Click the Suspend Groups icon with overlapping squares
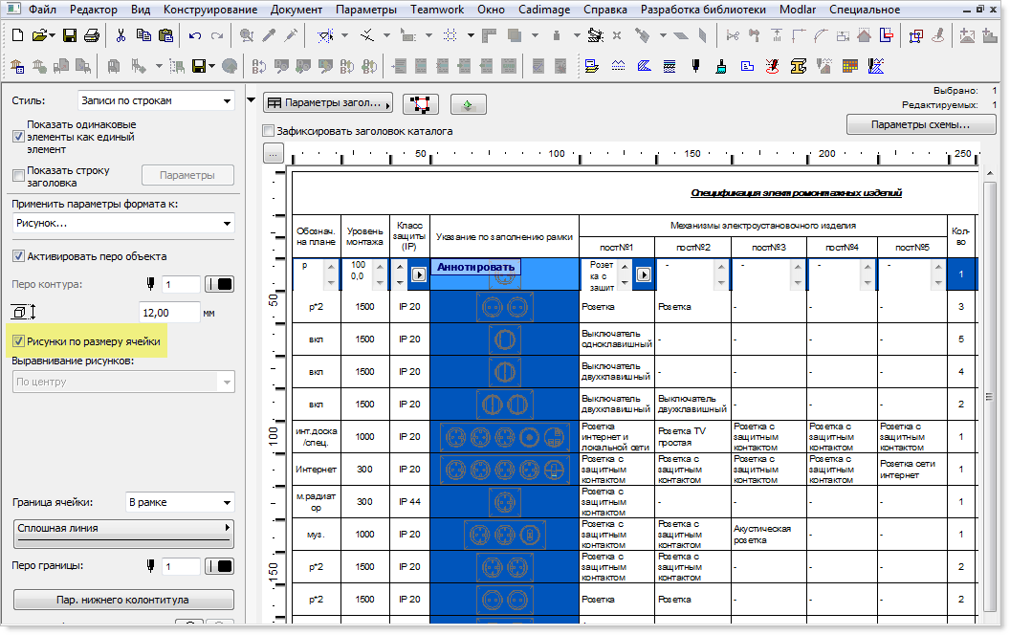This screenshot has width=1010, height=635. point(915,35)
